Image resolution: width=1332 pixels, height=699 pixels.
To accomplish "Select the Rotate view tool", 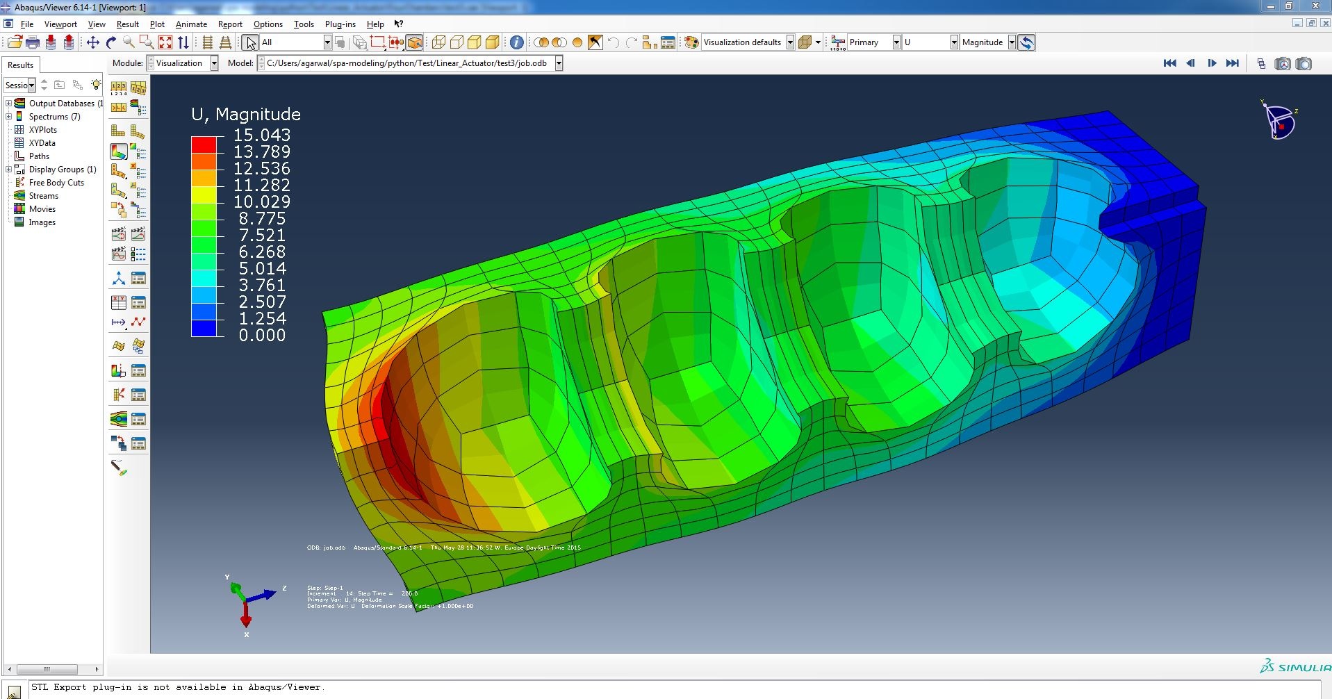I will (111, 42).
